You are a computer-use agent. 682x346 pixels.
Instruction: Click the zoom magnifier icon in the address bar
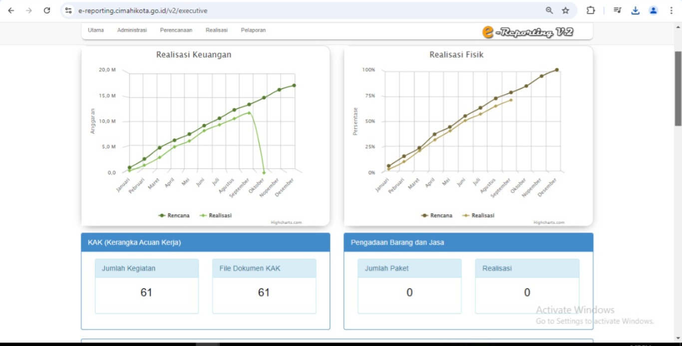point(549,10)
